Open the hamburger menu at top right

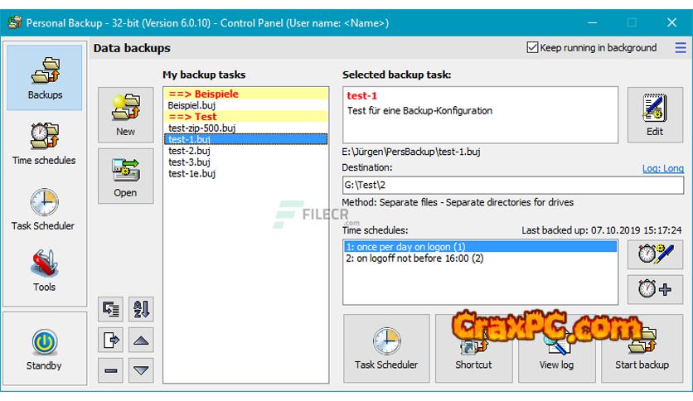pyautogui.click(x=681, y=48)
